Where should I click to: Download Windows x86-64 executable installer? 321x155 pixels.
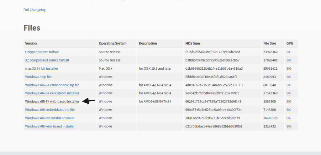[x=52, y=93]
